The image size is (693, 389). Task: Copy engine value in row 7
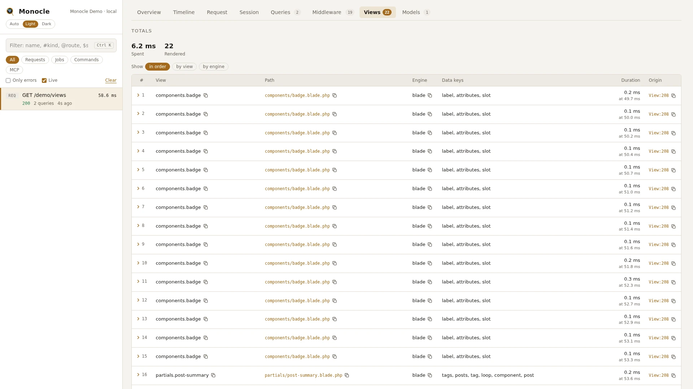point(430,207)
